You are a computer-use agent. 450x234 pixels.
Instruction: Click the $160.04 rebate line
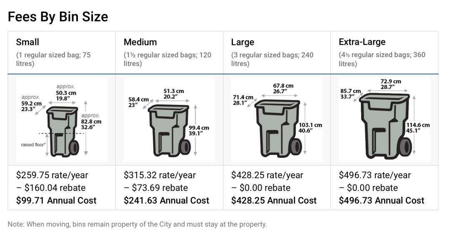point(51,187)
